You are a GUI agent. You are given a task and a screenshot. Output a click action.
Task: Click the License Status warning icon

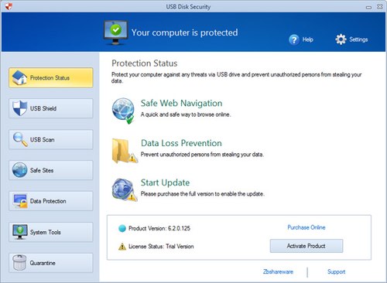122,247
